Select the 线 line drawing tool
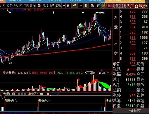This screenshot has width=149, height=114. 92,6
